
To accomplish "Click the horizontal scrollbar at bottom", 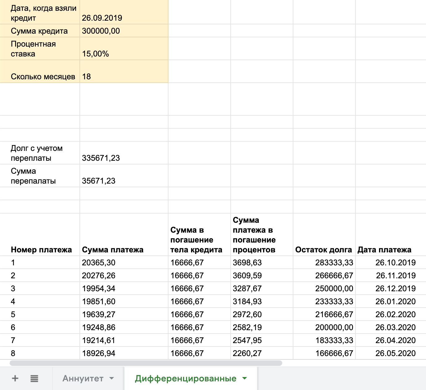I will (146, 363).
